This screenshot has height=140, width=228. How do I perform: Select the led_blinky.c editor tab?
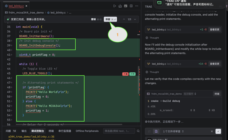click(x=16, y=6)
